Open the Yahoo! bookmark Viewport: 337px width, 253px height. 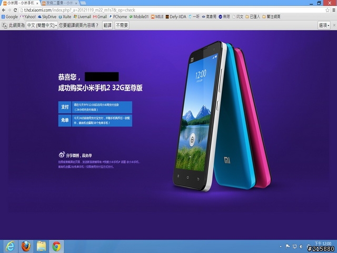[x=28, y=16]
